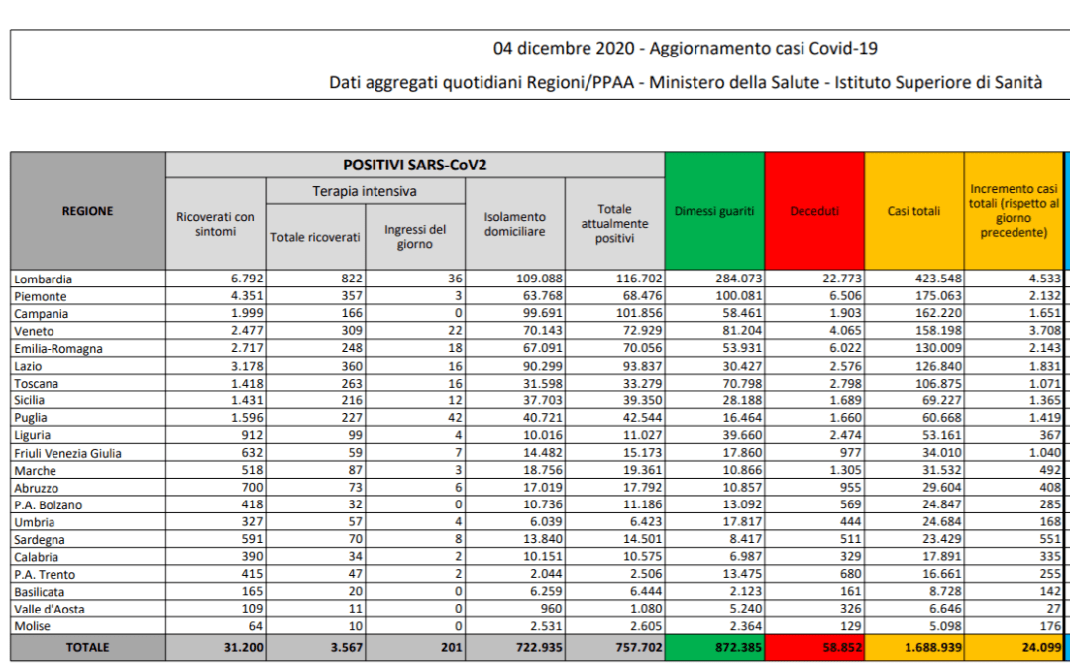1070x669 pixels.
Task: Click the subtitle 'Dati aggregati quotidiani Regioni/PPAA'
Action: [x=481, y=82]
